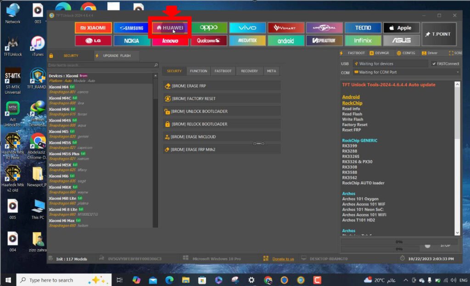Open DEVMGR from the top toolbar

(x=380, y=53)
